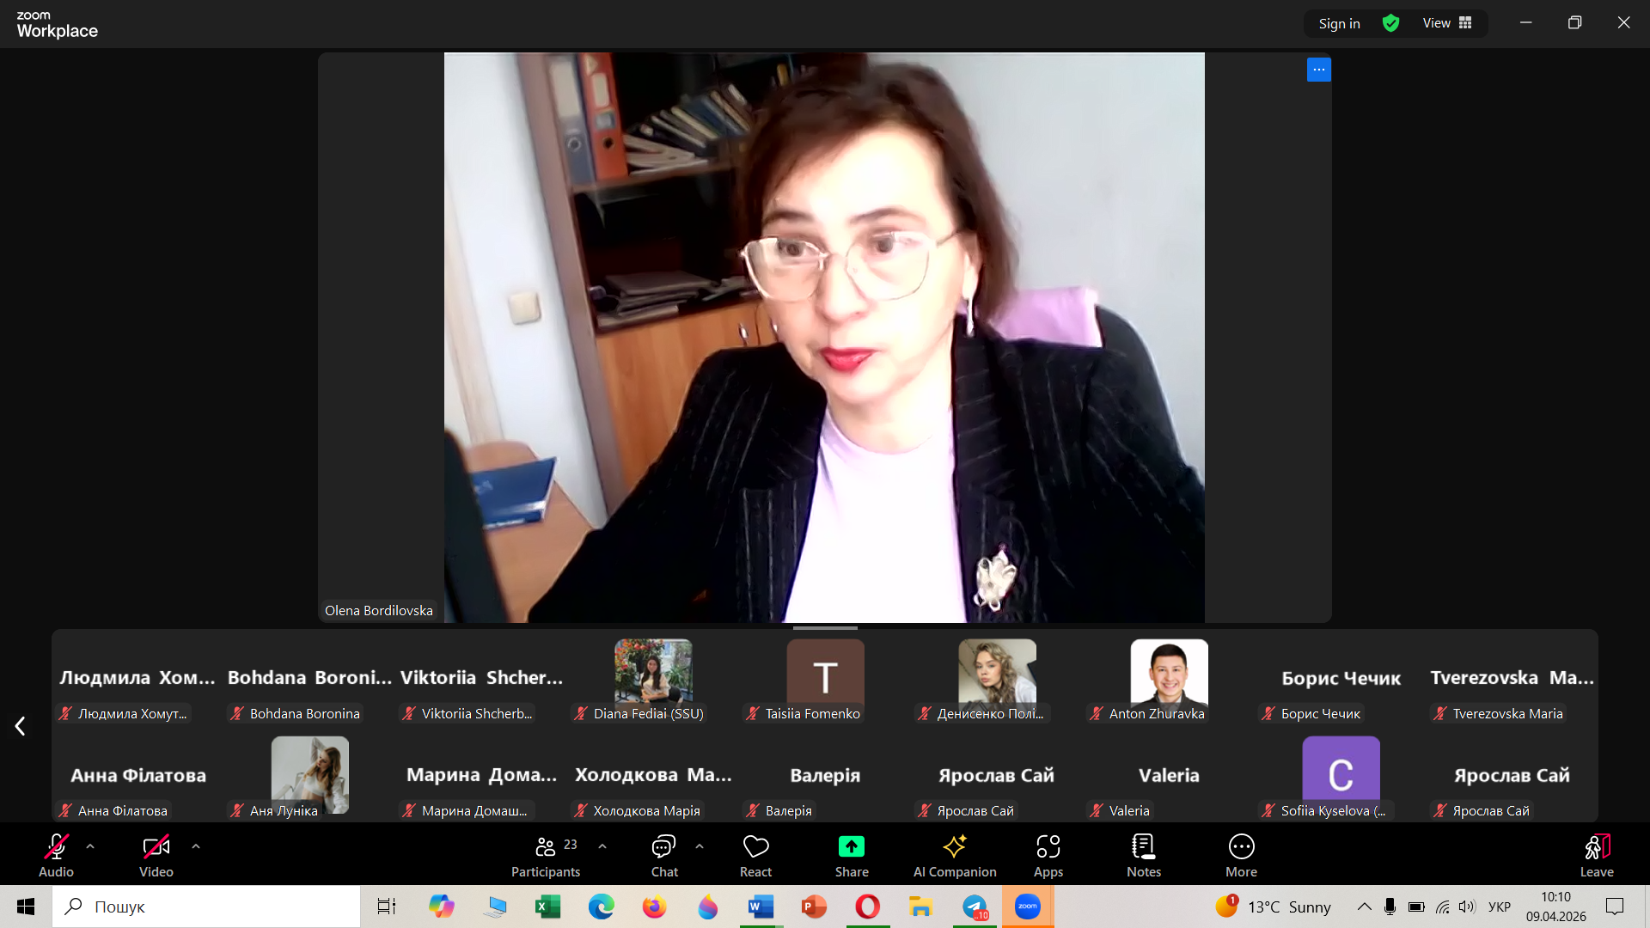Open the Chat panel icon
The height and width of the screenshot is (928, 1650).
663,847
